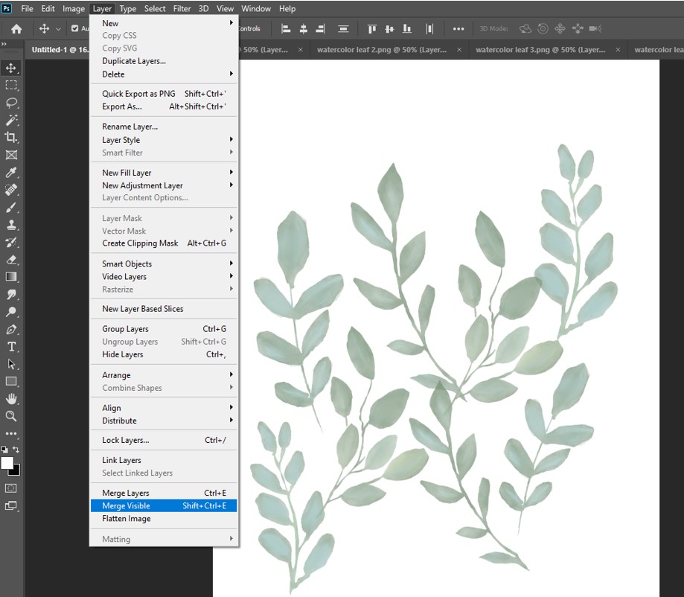Click the Home icon in options bar

tap(16, 29)
